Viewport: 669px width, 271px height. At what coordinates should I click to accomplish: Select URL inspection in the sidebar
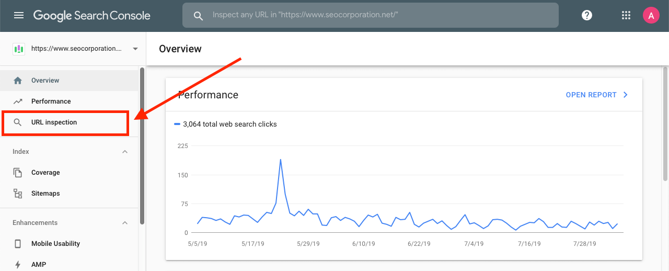69,122
